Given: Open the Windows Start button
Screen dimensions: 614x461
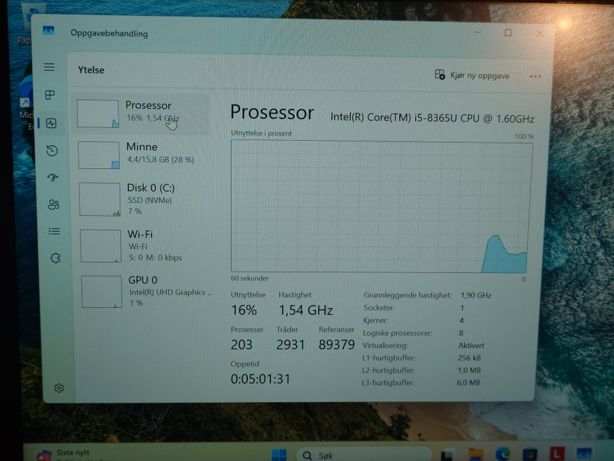Looking at the screenshot, I should click(x=279, y=455).
